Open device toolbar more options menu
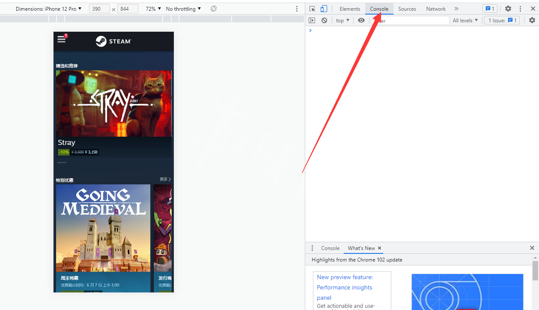 [x=297, y=9]
